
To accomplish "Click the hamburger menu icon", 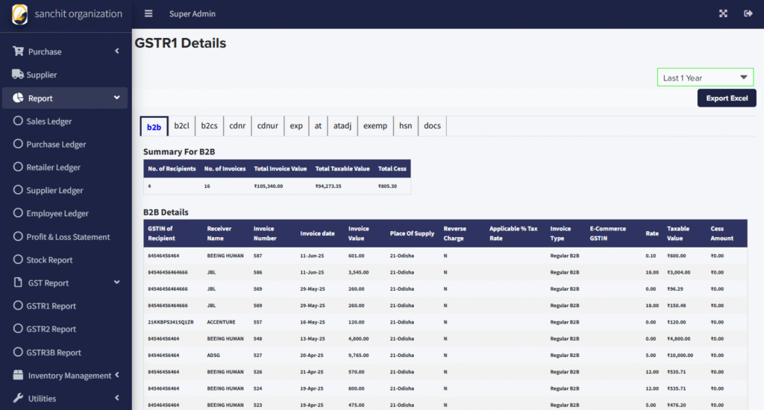I will [x=148, y=13].
